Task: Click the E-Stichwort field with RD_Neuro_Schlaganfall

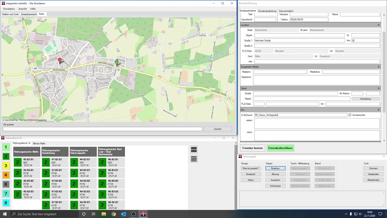Action: (301, 115)
